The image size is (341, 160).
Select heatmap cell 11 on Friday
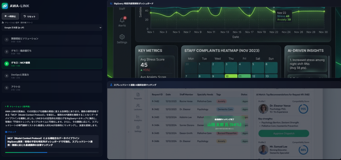pyautogui.click(x=244, y=76)
